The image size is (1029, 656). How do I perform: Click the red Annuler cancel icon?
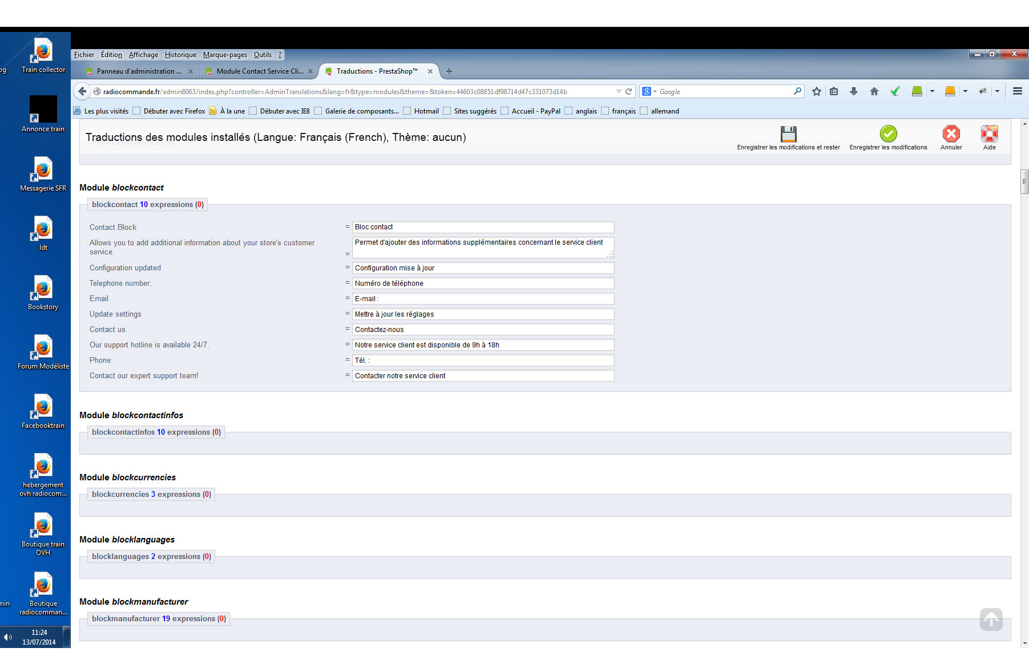point(951,134)
